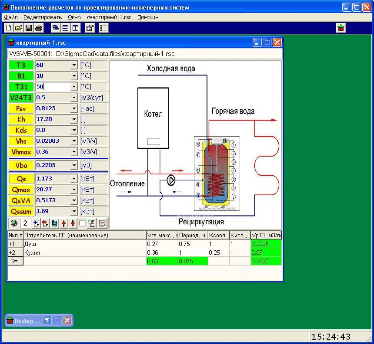Screen dimensions: 374x344
Task: Open the graph chart icon in the table toolbar
Action: (103, 223)
